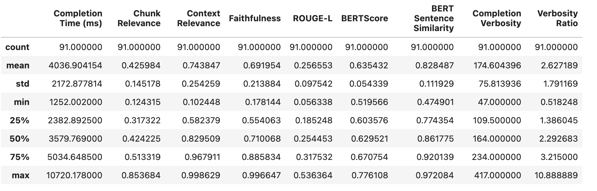This screenshot has width=597, height=191.
Task: Click the 75% row label
Action: click(x=19, y=157)
